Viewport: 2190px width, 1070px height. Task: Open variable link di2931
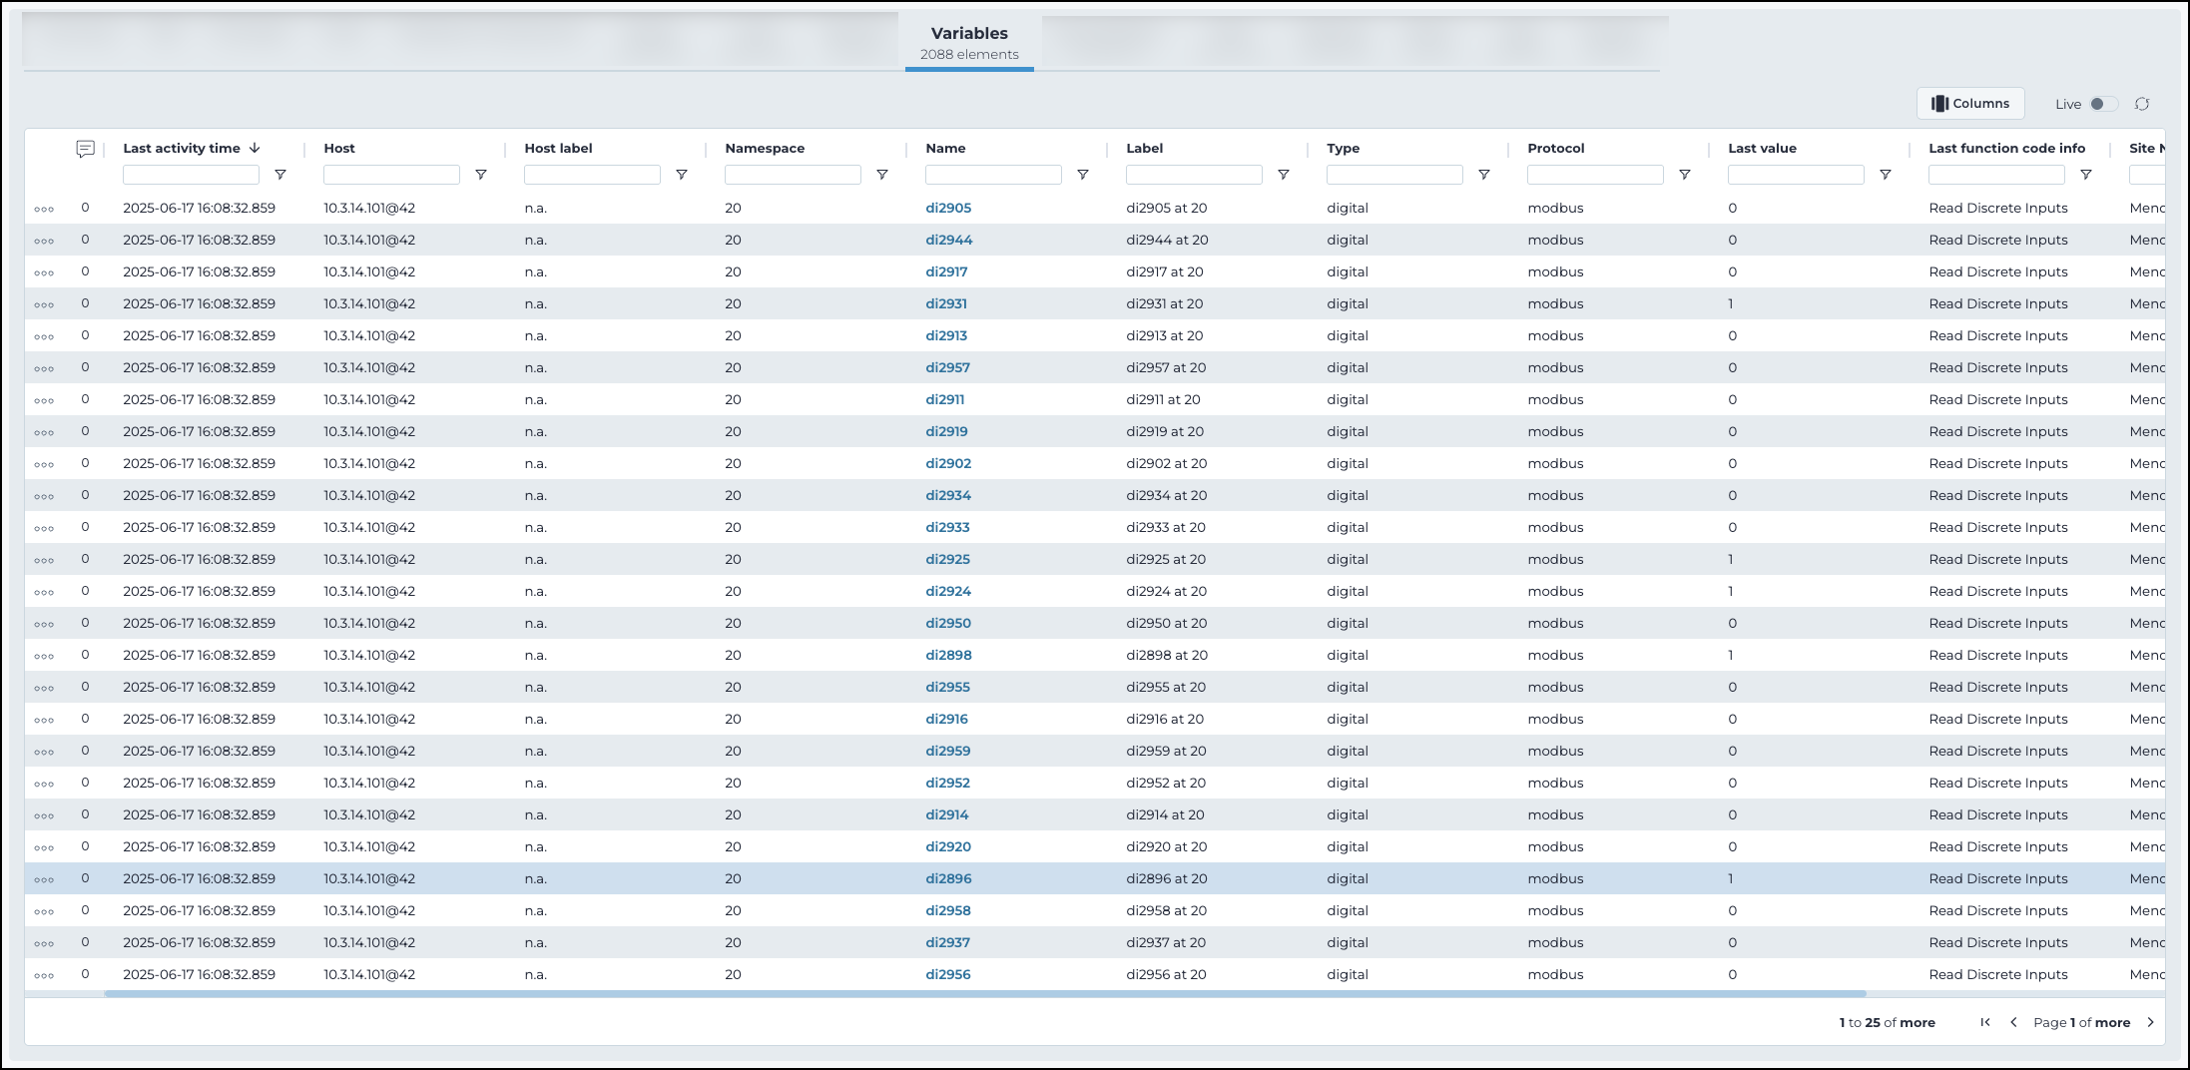[946, 303]
